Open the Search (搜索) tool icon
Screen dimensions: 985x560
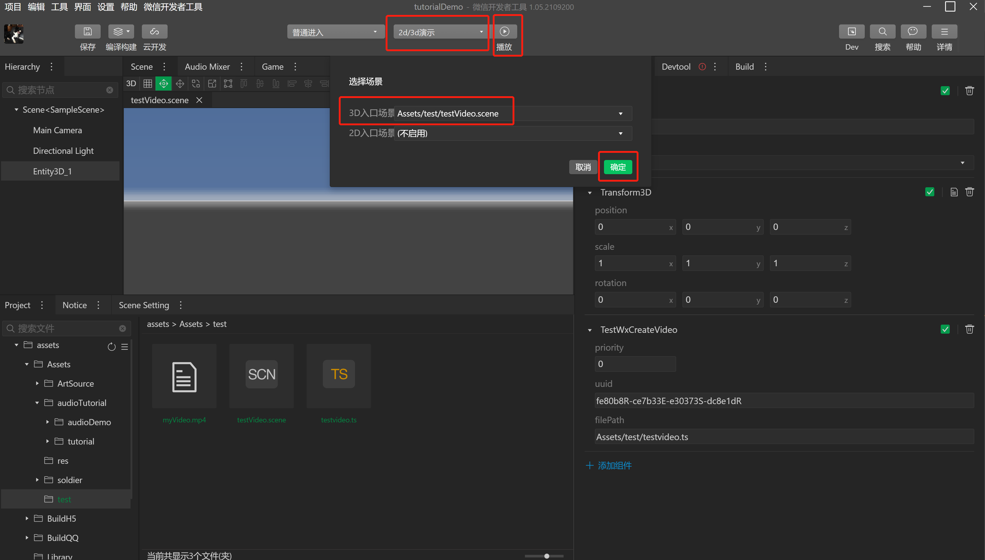(x=882, y=32)
